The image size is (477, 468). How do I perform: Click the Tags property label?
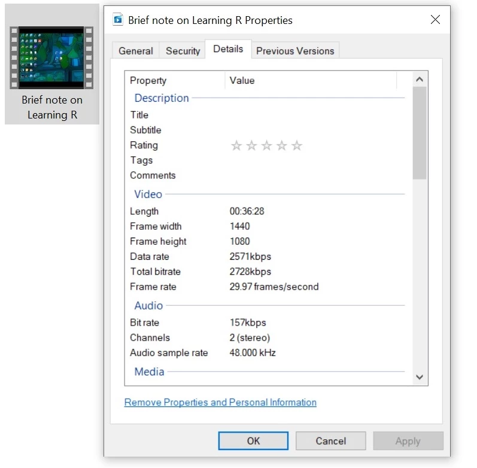coord(141,160)
